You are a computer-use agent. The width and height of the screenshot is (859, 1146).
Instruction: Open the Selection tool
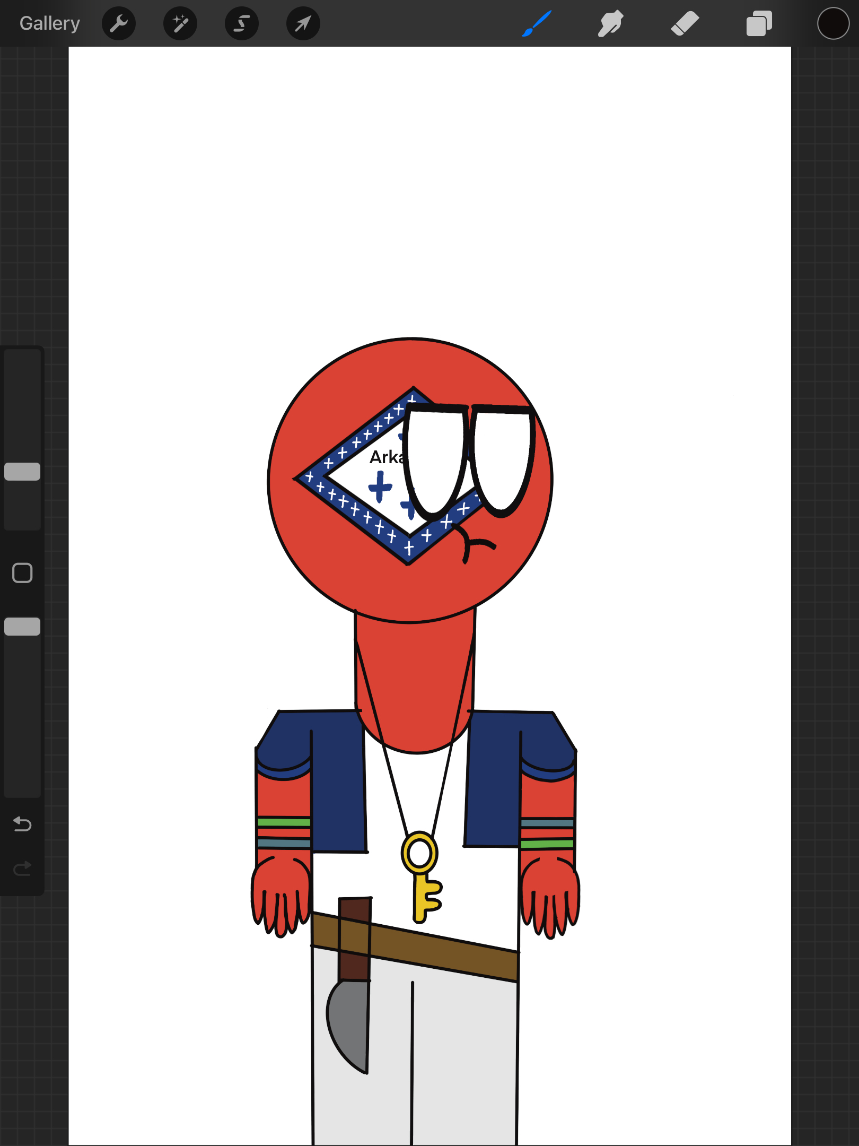(242, 23)
